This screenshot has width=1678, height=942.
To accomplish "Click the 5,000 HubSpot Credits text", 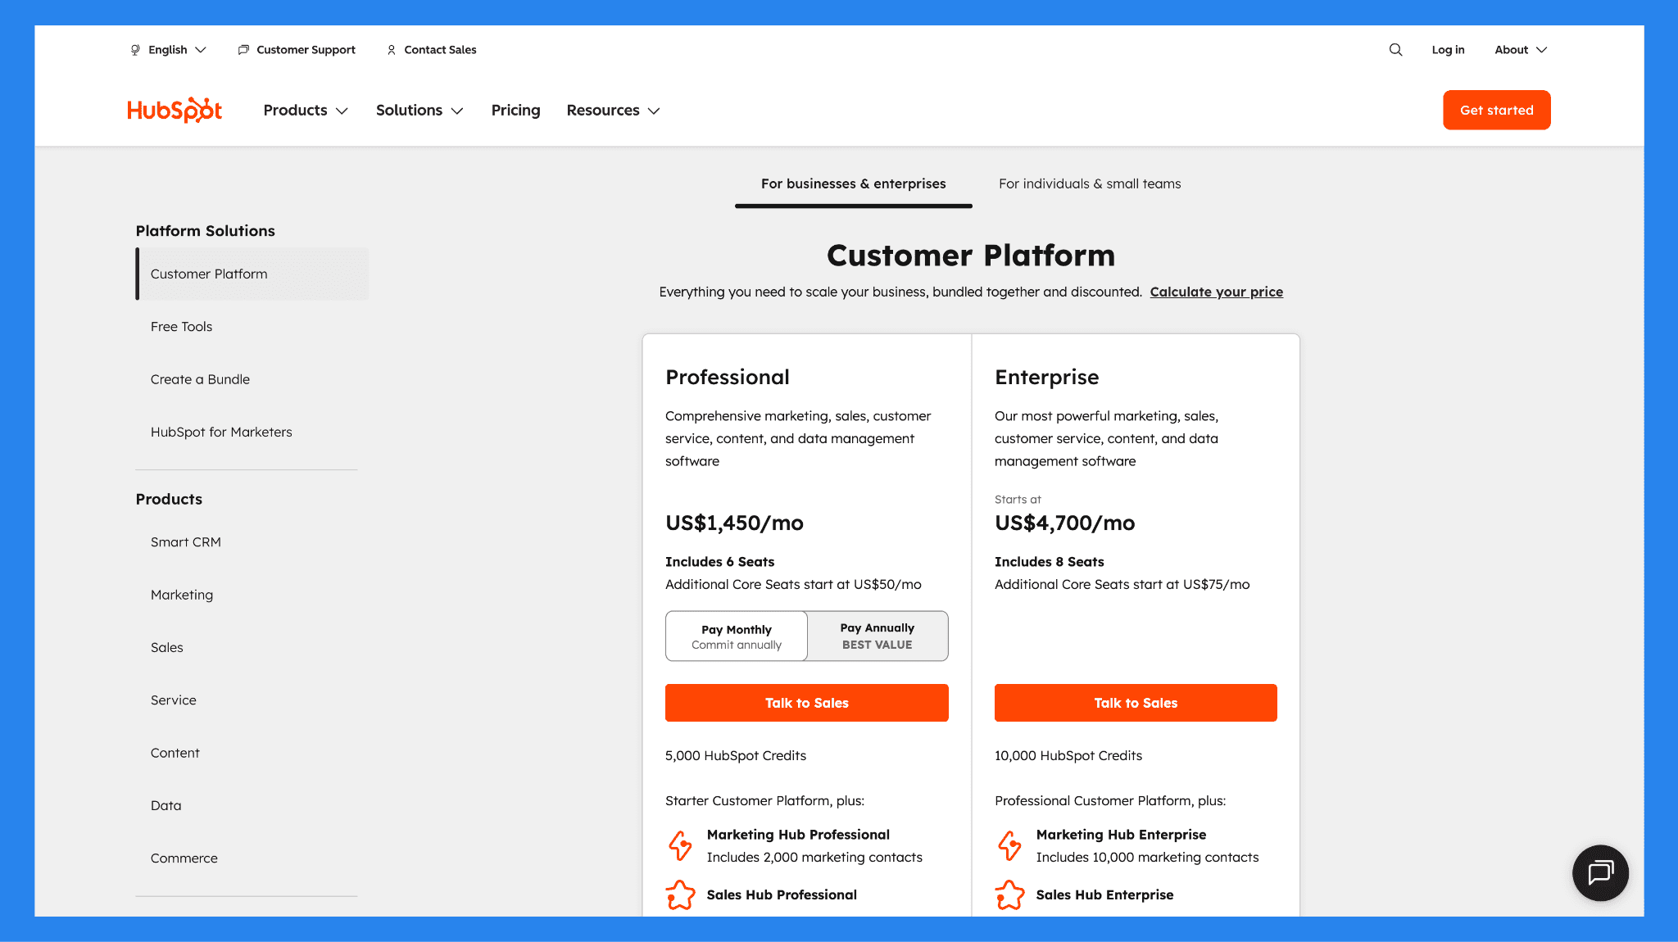I will 736,756.
